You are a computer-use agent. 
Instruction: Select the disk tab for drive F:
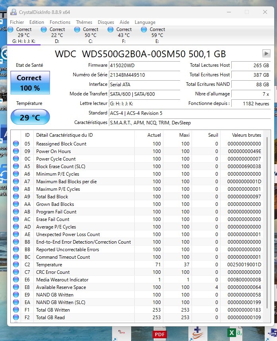pyautogui.click(x=124, y=35)
